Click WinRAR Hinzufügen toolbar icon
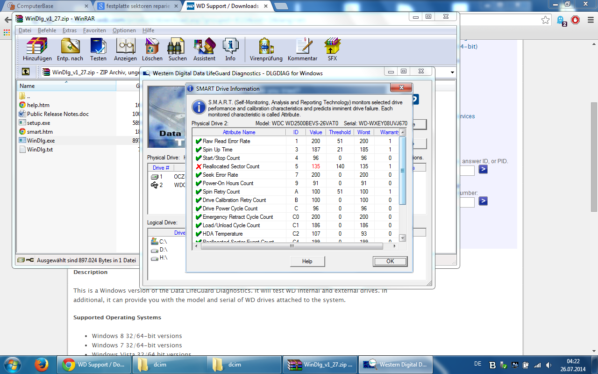Image resolution: width=598 pixels, height=374 pixels. 37,50
